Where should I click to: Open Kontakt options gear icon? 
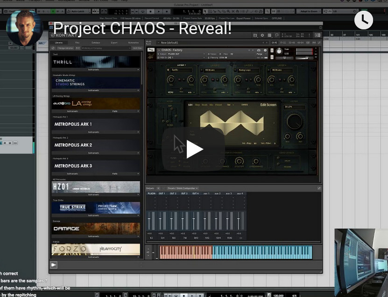pyautogui.click(x=262, y=35)
